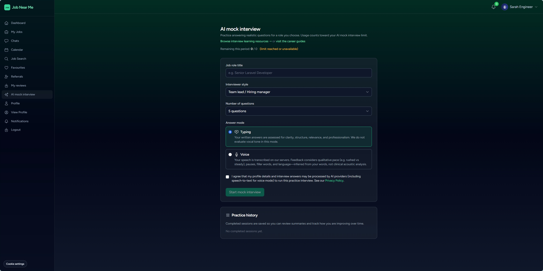Click the Logout sidebar label
This screenshot has width=543, height=271.
point(16,130)
